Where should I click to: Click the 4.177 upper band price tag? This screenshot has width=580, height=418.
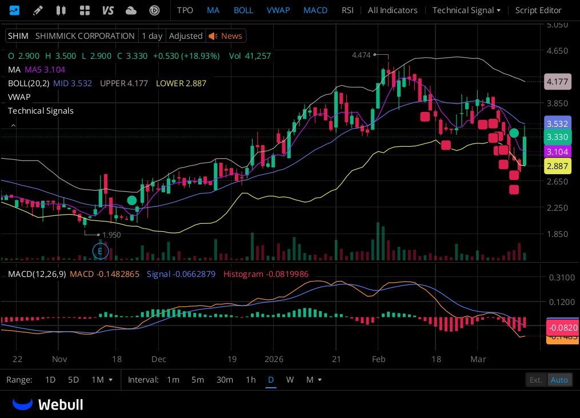[558, 82]
